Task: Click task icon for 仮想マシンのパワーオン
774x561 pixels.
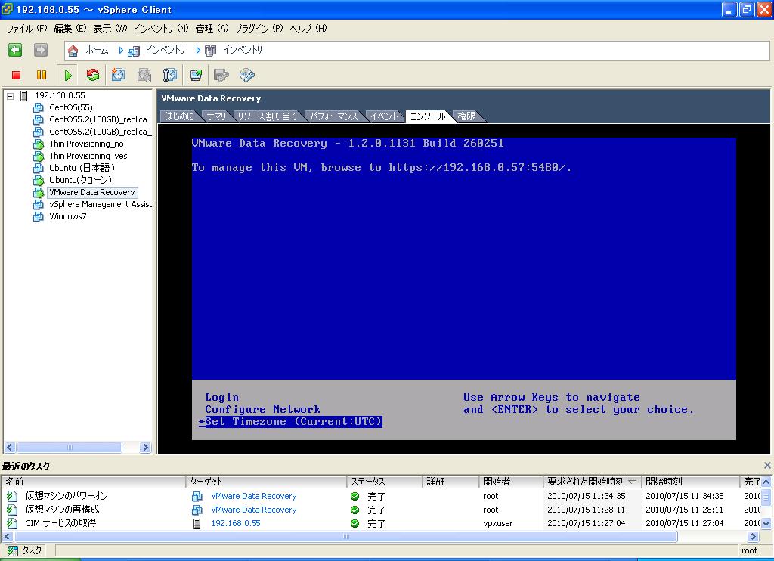Action: click(x=12, y=496)
